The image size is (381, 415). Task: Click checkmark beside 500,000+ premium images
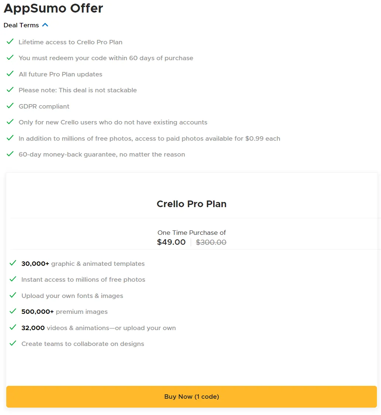tap(13, 311)
